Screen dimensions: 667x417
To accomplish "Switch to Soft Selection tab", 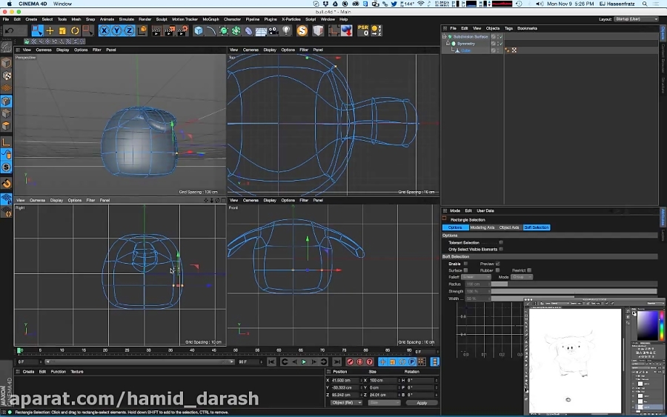I will pos(537,227).
